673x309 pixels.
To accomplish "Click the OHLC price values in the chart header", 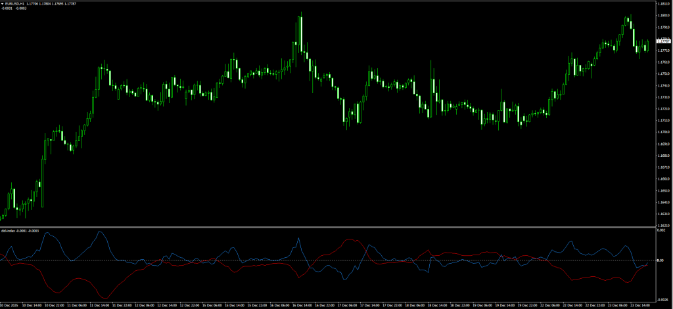I will (x=51, y=3).
